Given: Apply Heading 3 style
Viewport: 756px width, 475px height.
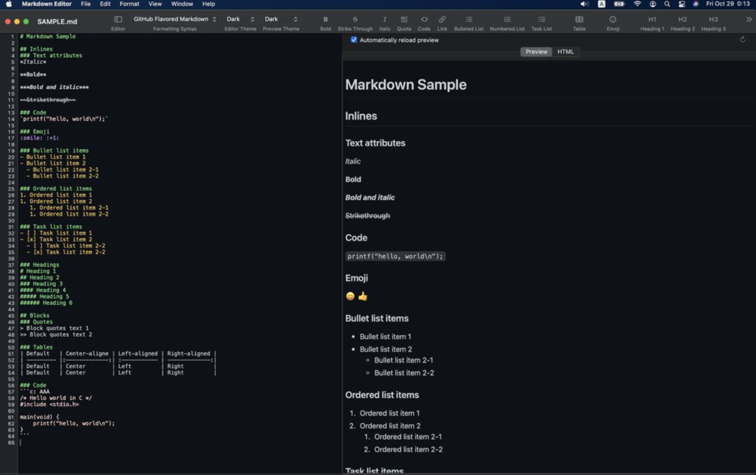Looking at the screenshot, I should pos(713,20).
